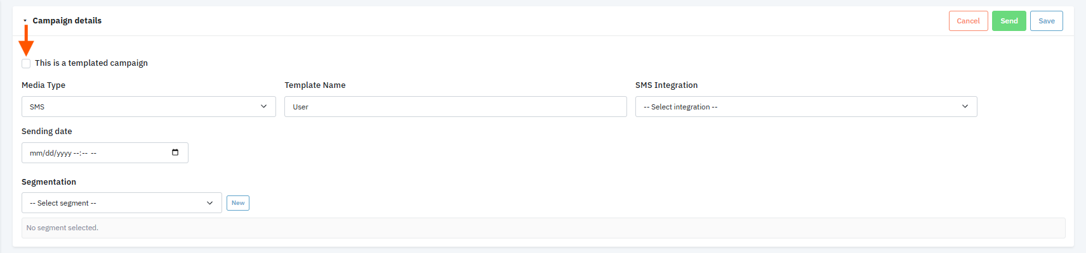Viewport: 1086px width, 253px height.
Task: Click the Segmentation heading
Action: point(49,182)
